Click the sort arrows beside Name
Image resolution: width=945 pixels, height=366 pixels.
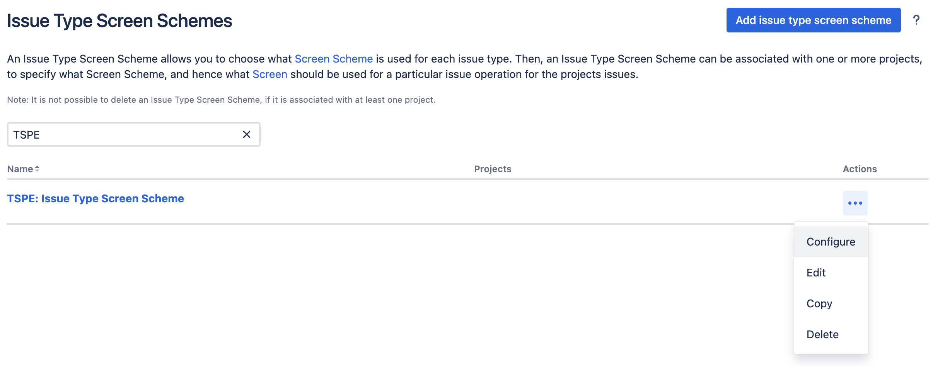pyautogui.click(x=37, y=169)
